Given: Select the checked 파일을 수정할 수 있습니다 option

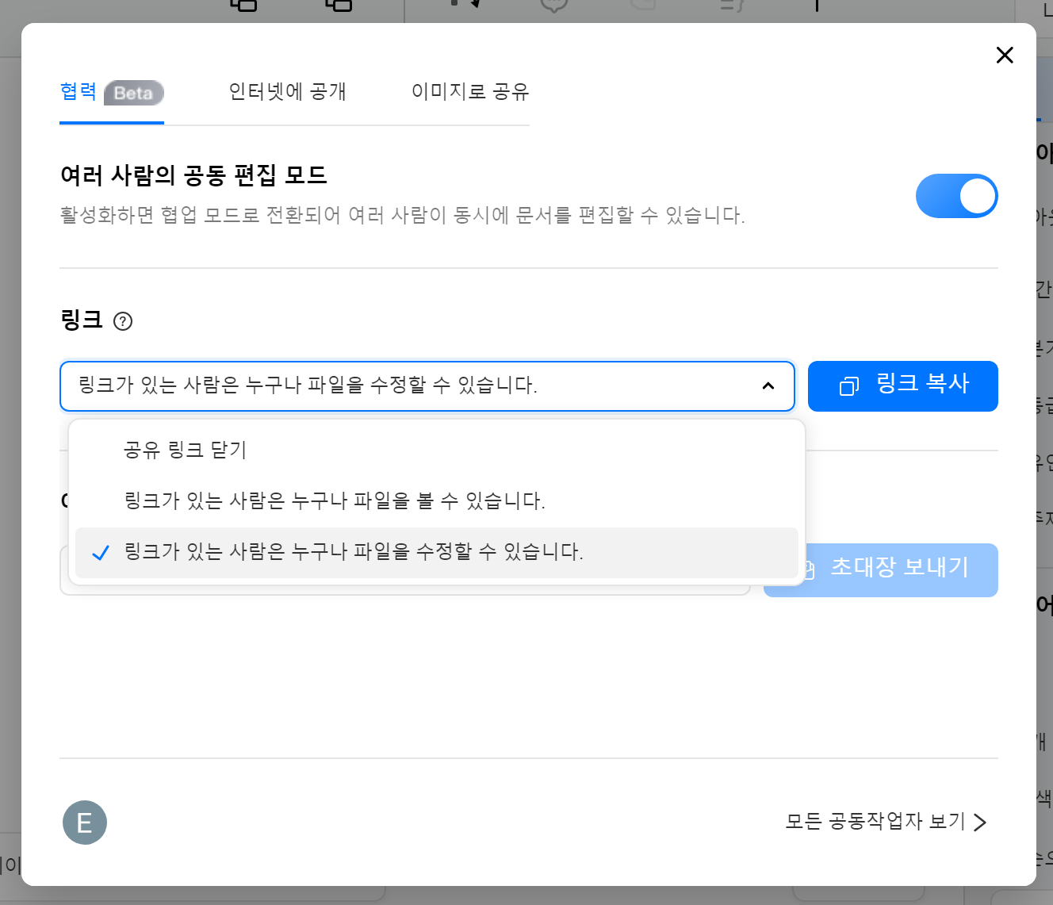Looking at the screenshot, I should (x=437, y=552).
